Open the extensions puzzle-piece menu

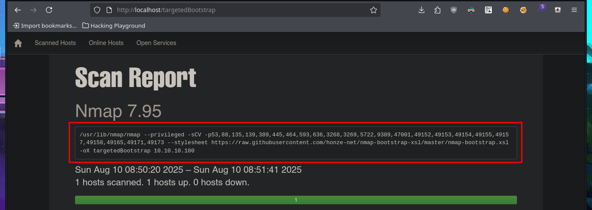[x=437, y=10]
